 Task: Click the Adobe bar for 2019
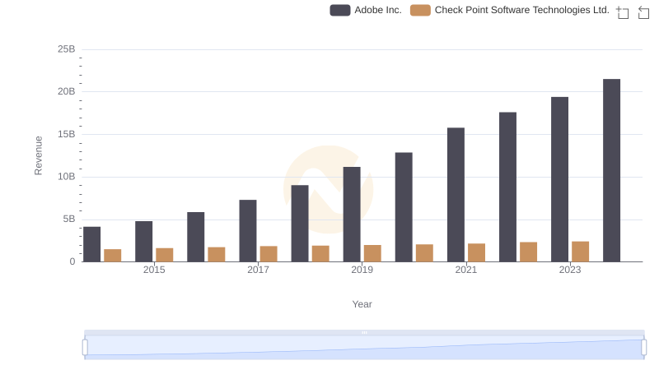(352, 214)
